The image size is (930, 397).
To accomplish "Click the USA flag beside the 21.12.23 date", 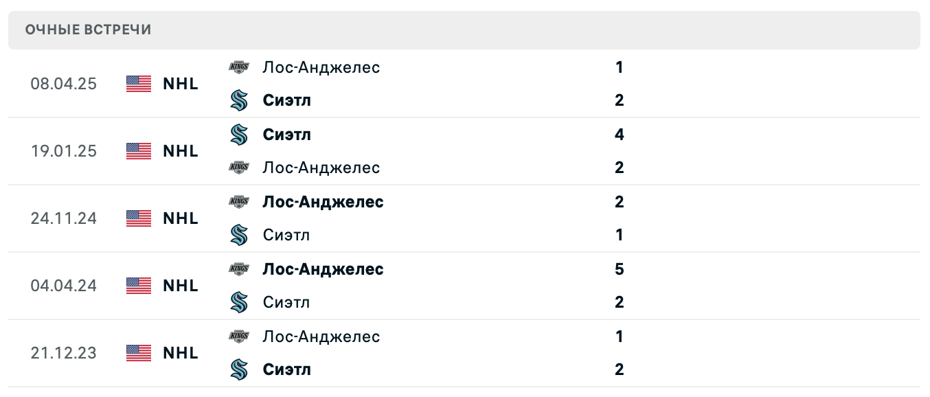I will [139, 353].
